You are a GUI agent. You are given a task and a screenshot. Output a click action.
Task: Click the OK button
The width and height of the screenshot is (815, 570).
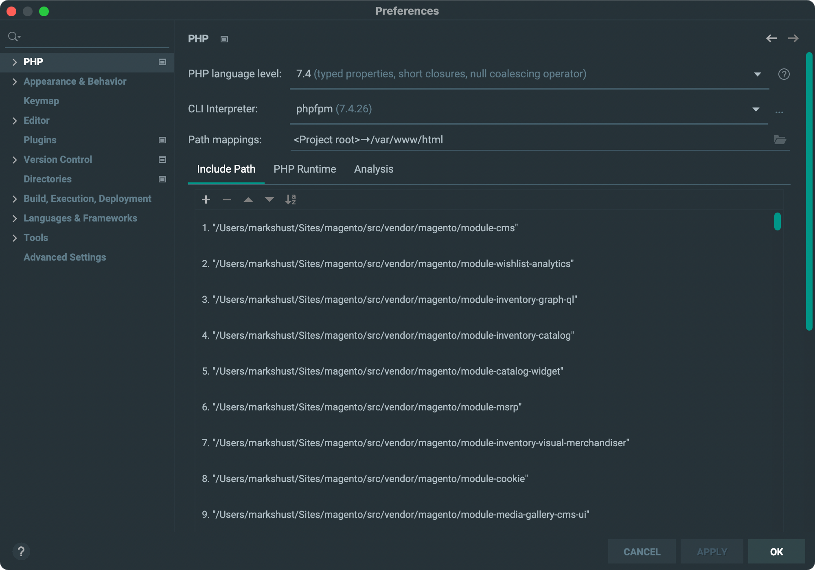coord(777,552)
